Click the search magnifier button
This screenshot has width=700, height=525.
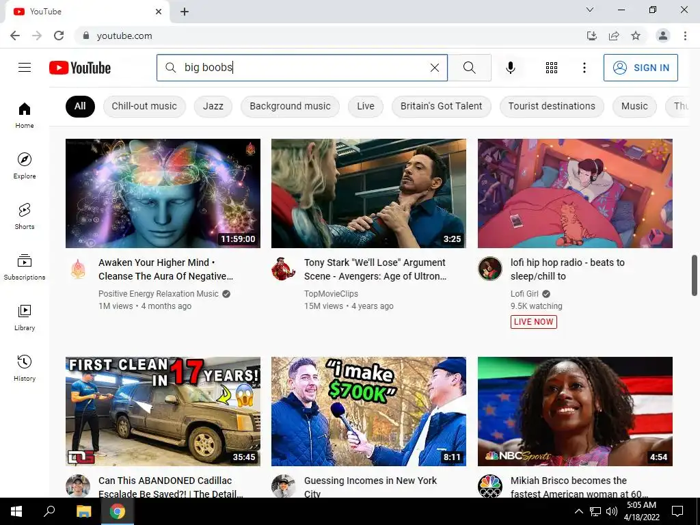469,68
